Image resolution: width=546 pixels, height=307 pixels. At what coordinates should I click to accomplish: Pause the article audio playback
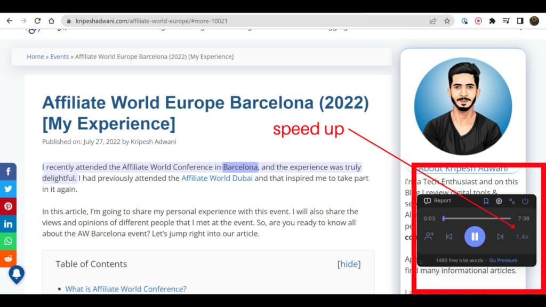point(475,236)
